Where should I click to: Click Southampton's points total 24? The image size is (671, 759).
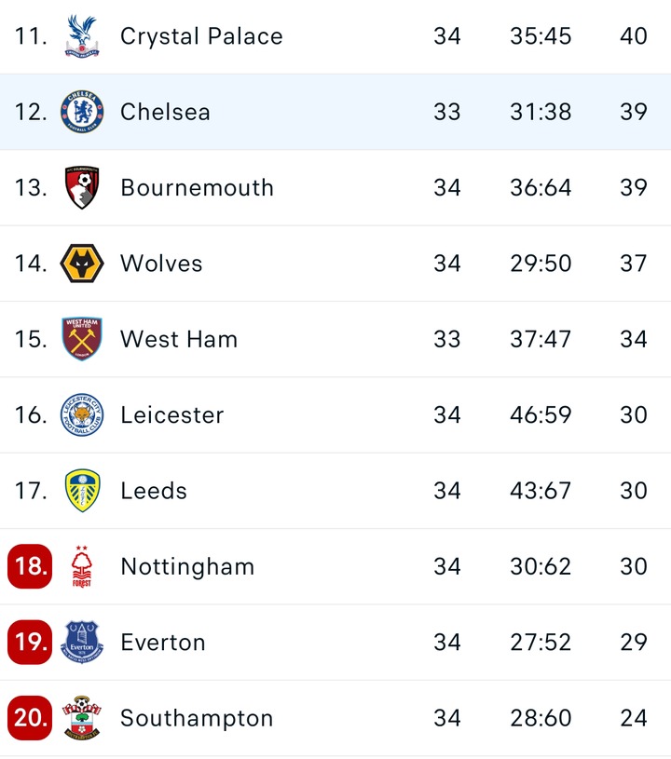click(634, 718)
